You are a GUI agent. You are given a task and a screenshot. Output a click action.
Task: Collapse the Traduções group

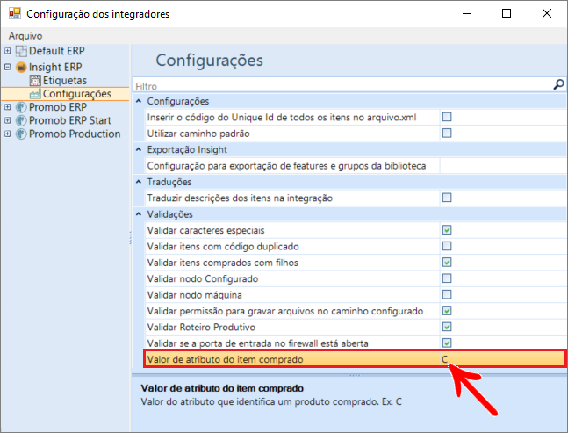coord(139,182)
